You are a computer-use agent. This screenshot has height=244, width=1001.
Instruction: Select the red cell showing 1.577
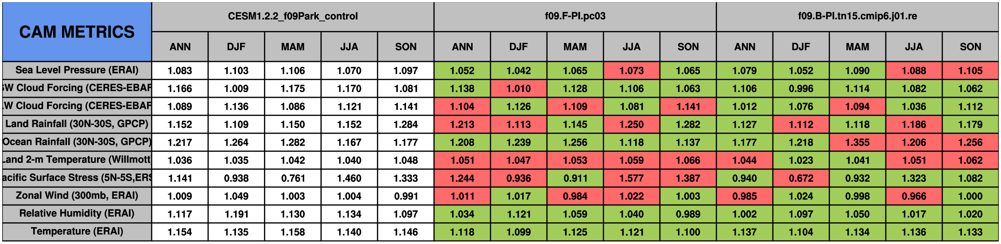pos(631,178)
